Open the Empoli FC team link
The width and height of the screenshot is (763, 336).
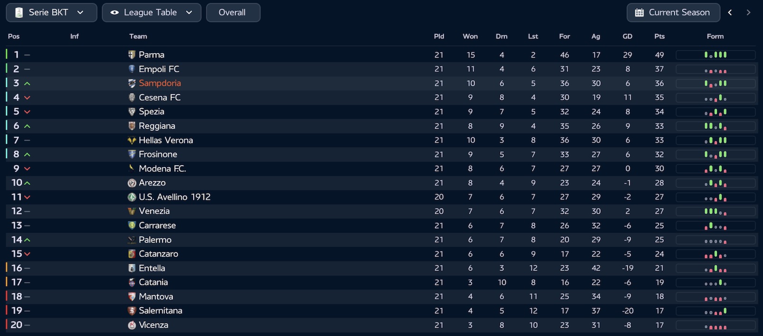click(159, 69)
